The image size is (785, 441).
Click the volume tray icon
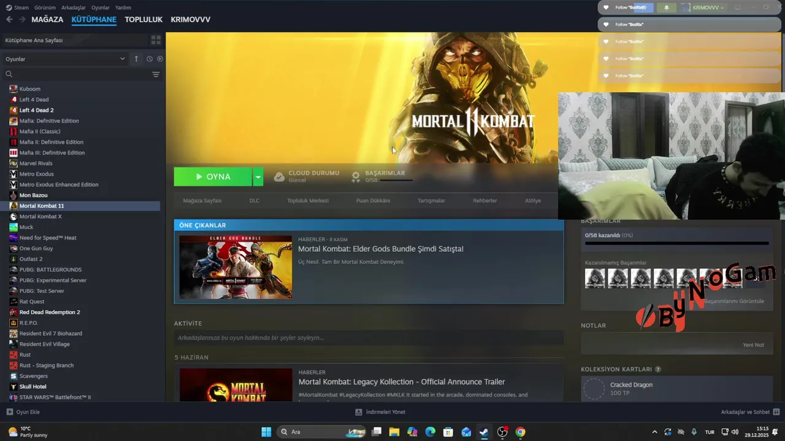735,432
